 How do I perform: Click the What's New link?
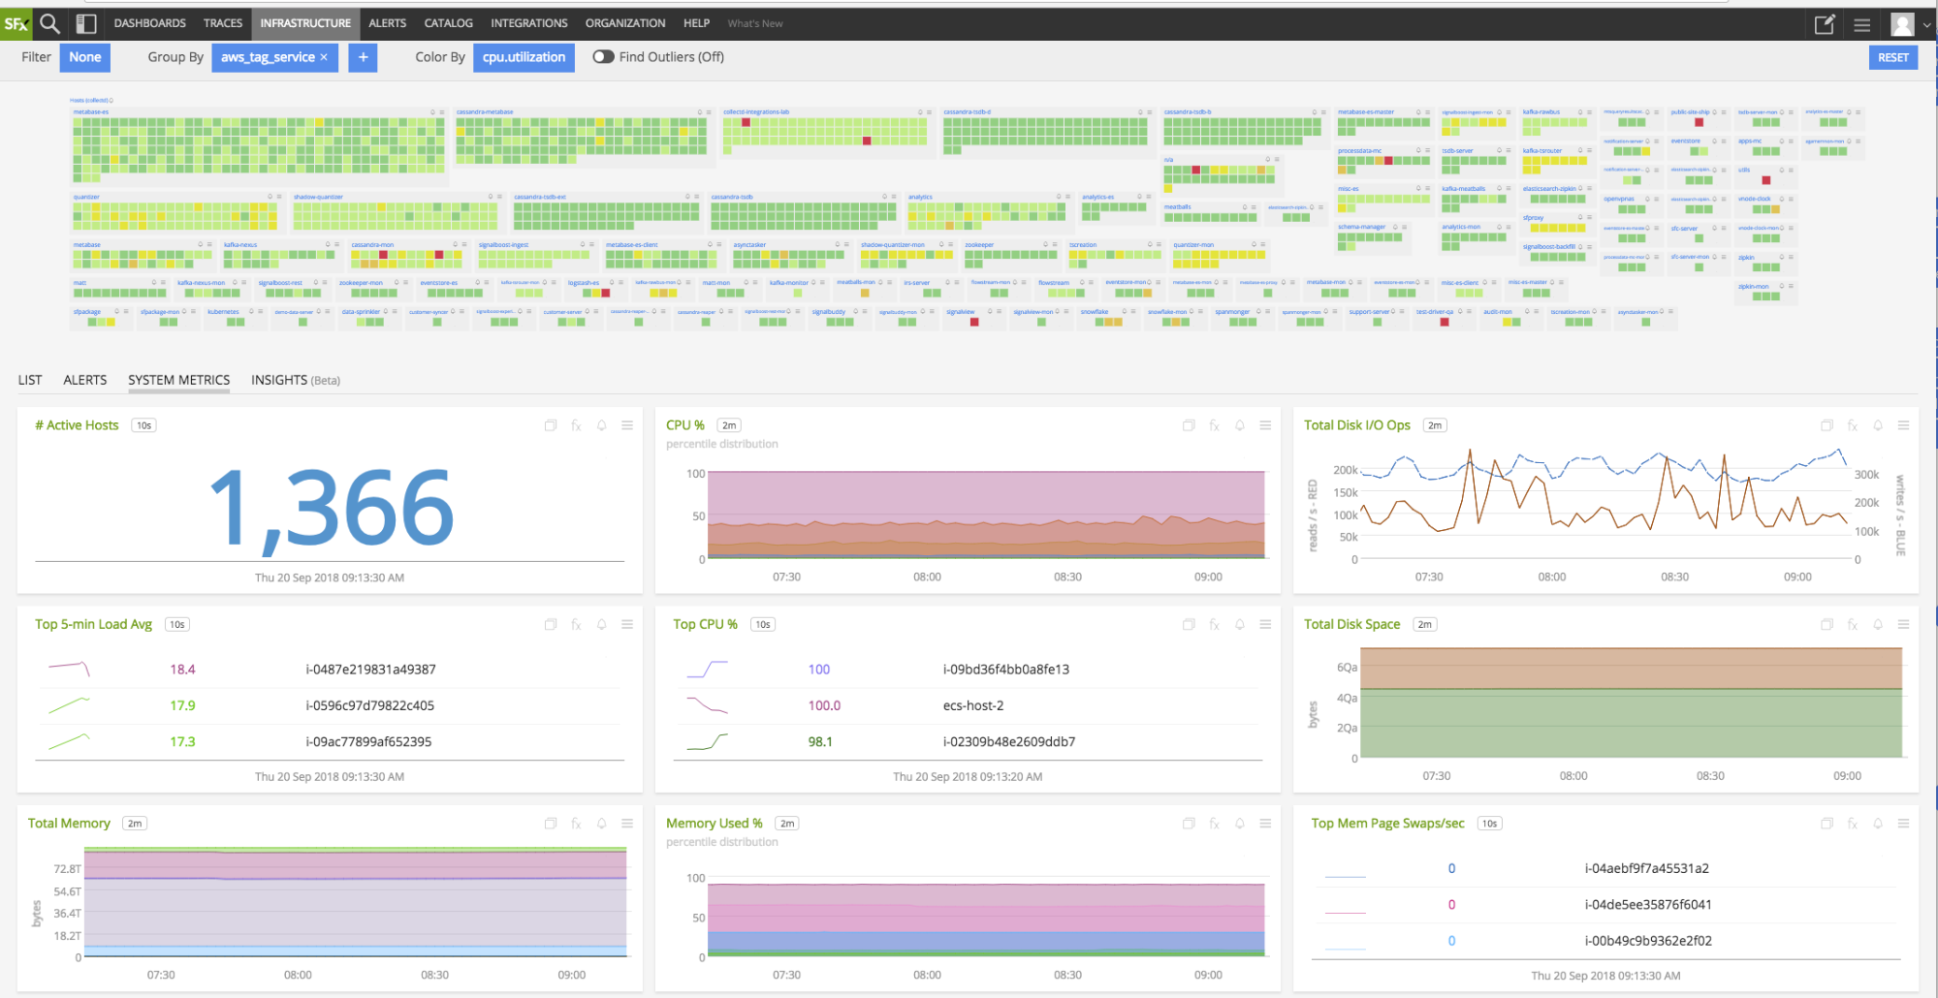(755, 23)
